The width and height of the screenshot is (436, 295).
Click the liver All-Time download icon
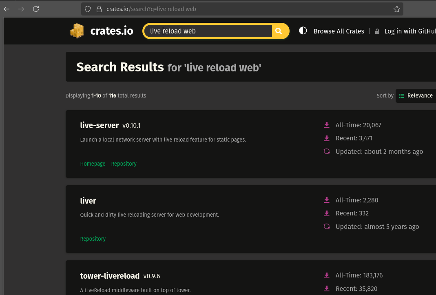(327, 200)
